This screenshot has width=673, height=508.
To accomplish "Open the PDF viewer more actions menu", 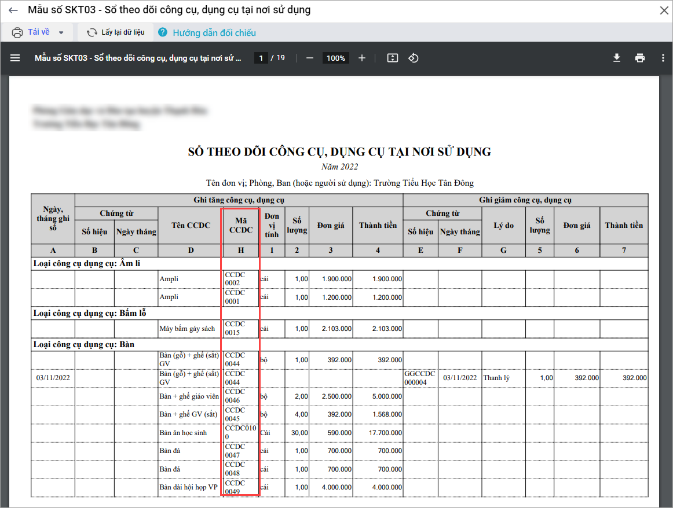I will 663,58.
